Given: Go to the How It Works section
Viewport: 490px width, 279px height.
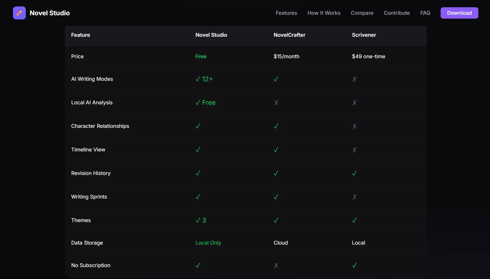Looking at the screenshot, I should pos(324,13).
